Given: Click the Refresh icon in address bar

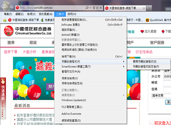Looking at the screenshot, I should tap(97, 8).
